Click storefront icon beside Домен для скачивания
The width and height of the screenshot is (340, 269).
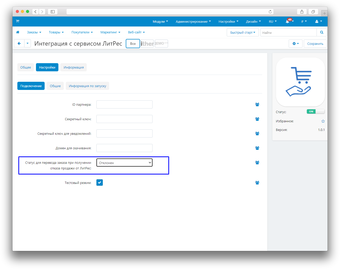tap(257, 148)
